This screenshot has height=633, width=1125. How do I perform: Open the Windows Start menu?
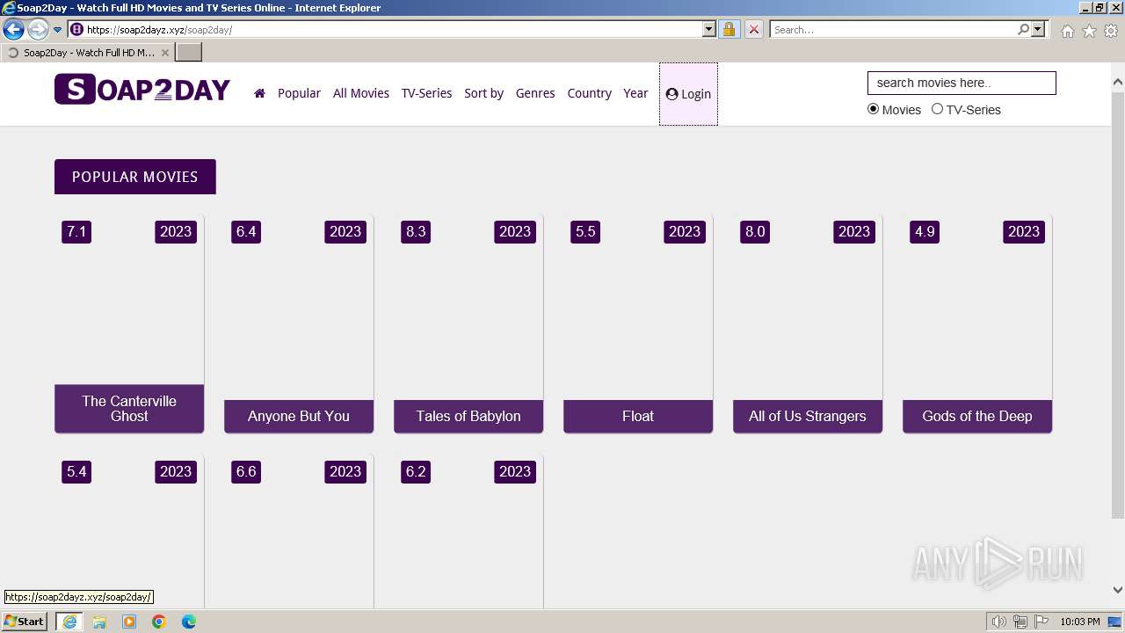tap(25, 622)
